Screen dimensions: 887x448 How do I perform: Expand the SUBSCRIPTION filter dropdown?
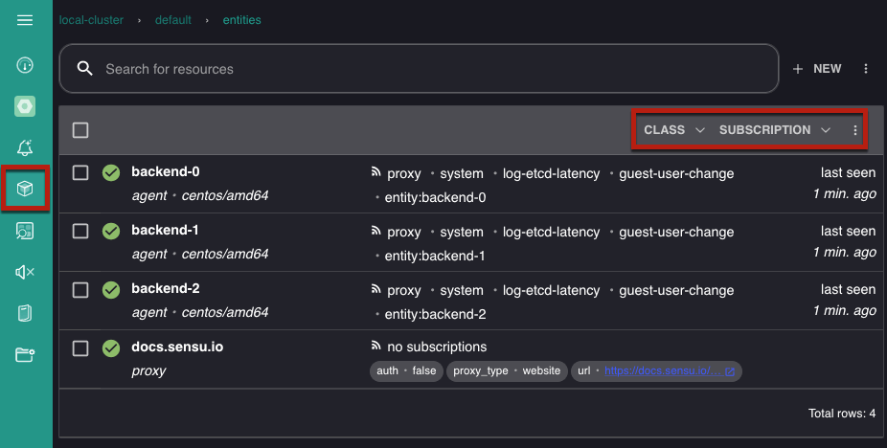[x=774, y=130]
